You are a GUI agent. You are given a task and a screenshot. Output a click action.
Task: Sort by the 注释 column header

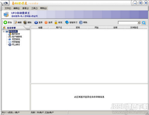(x=115, y=28)
